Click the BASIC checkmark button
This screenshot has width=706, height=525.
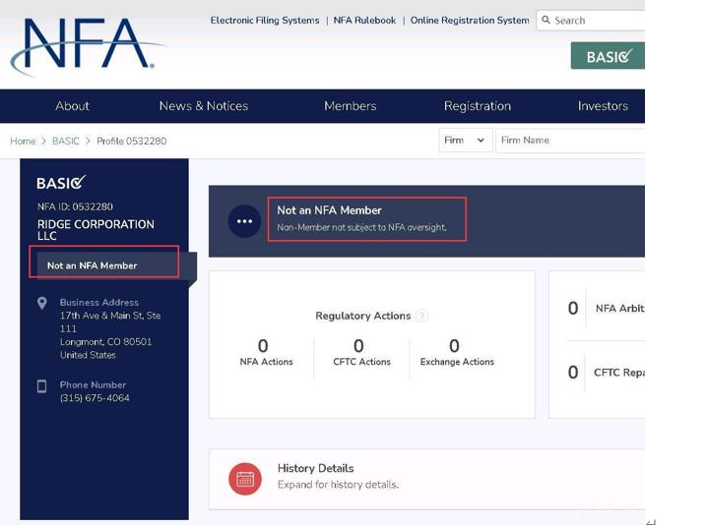pyautogui.click(x=608, y=56)
